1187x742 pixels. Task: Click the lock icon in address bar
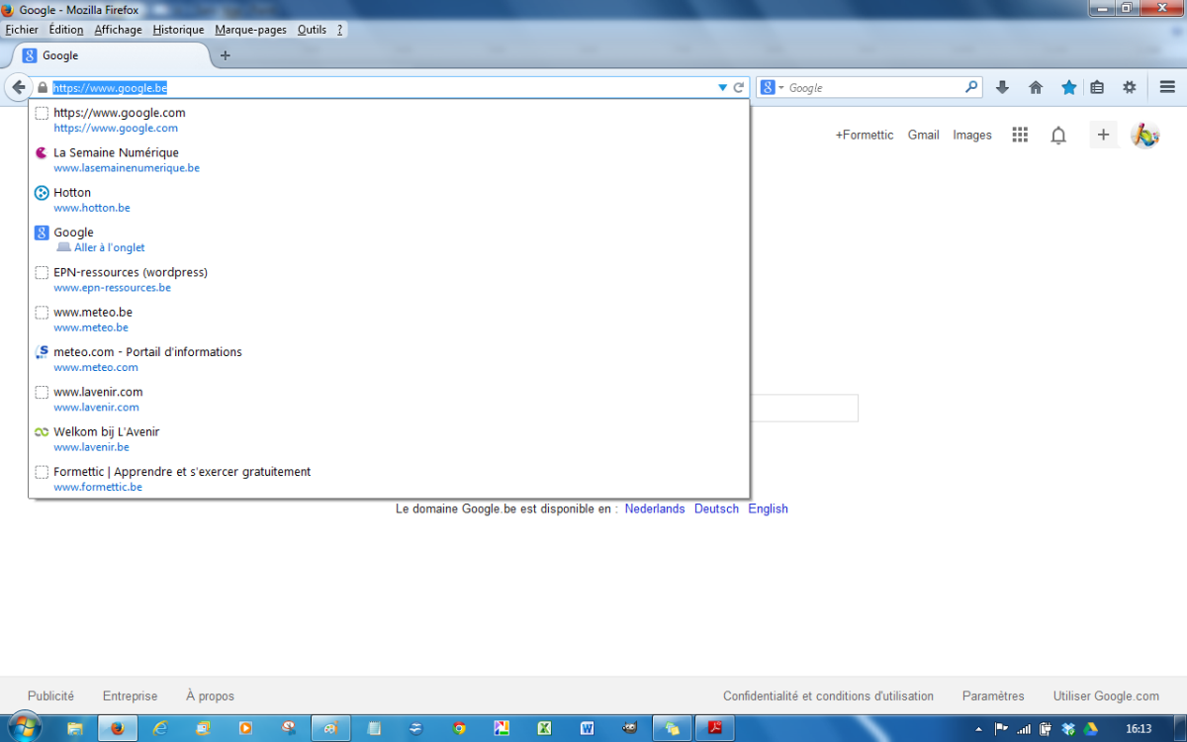(x=42, y=87)
